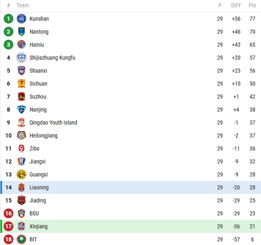Viewport: 261px width, 245px height.
Task: Click the red position 16 badge
Action: 9,213
